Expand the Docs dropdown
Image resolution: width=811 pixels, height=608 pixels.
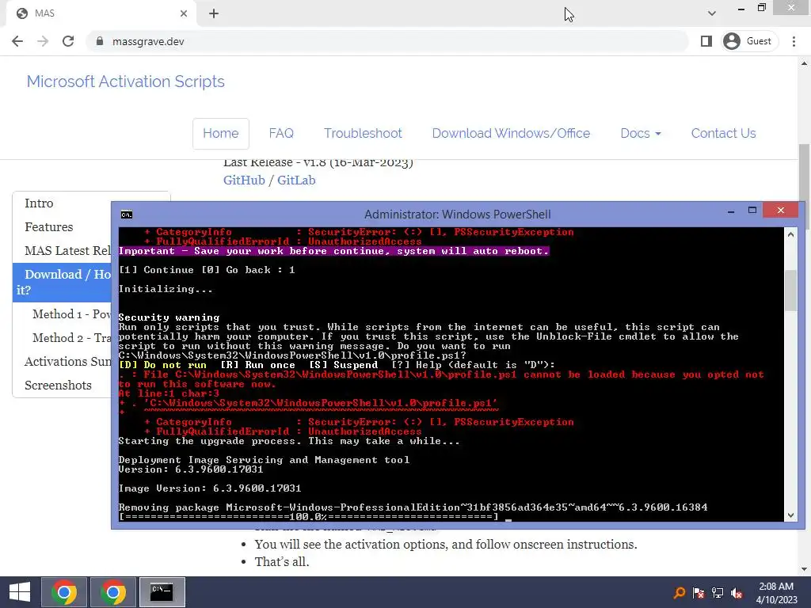click(641, 133)
